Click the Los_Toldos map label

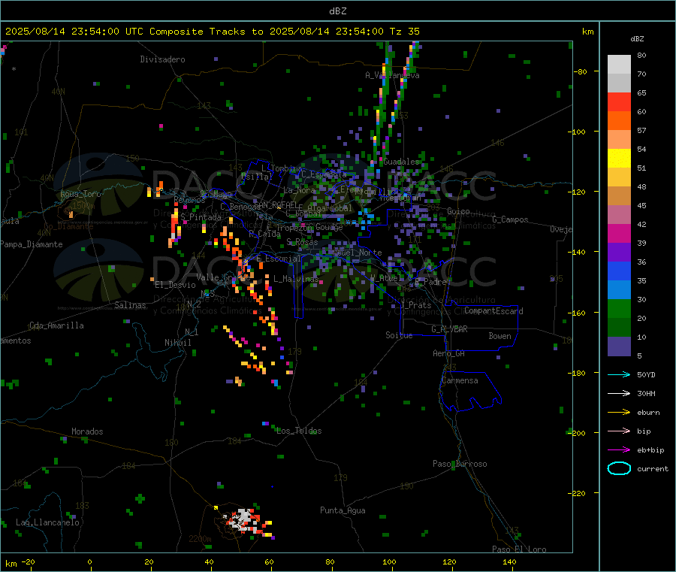click(x=299, y=431)
